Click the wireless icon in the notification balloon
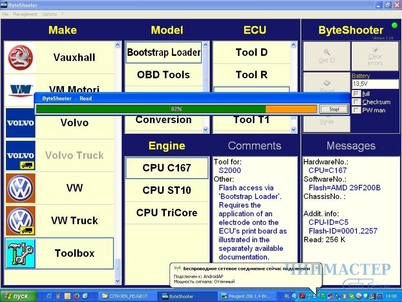The image size is (402, 302). 177,269
